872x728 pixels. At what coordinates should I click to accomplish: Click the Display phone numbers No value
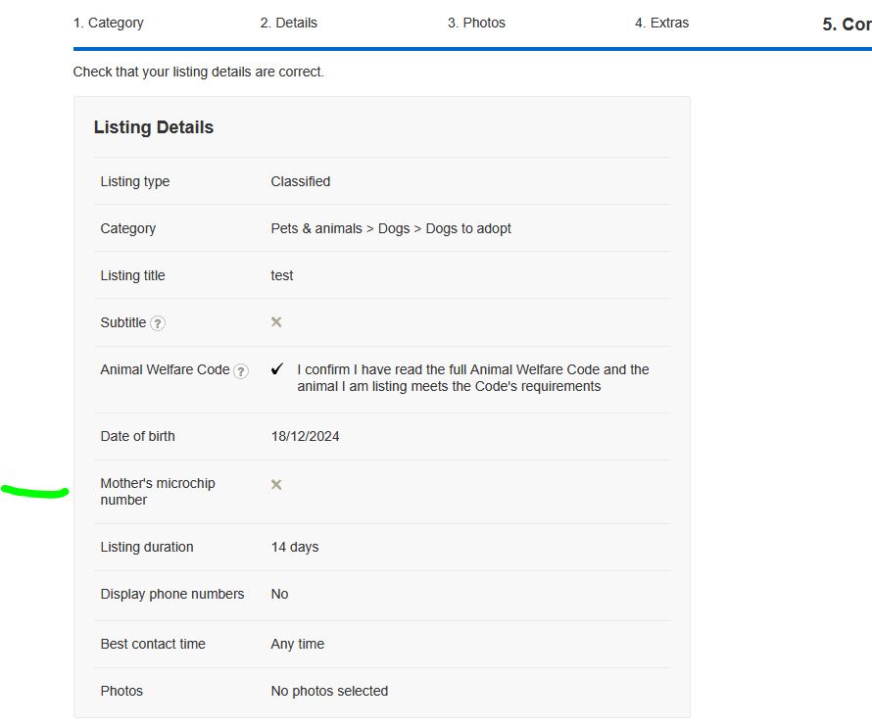click(x=279, y=594)
